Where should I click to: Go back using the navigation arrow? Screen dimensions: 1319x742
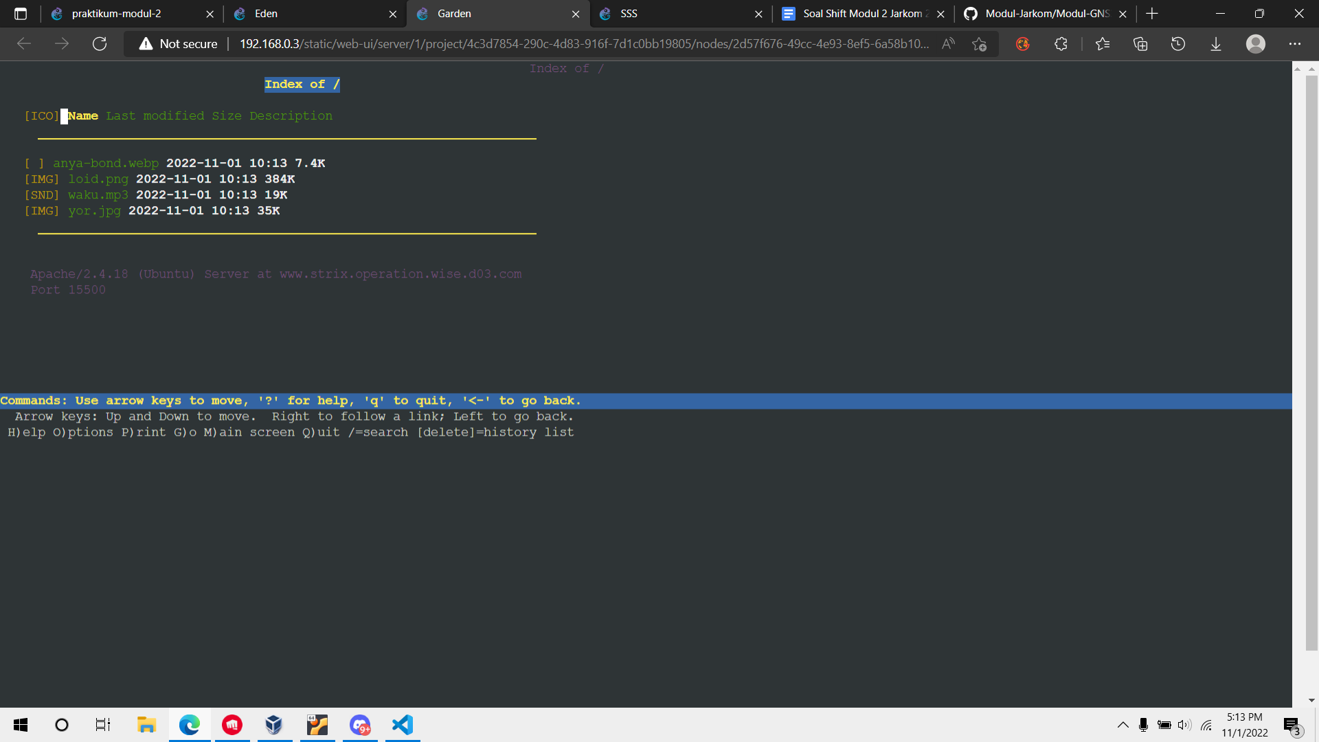[x=24, y=43]
